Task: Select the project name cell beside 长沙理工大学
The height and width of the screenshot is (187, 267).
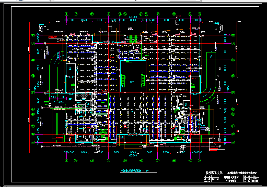Action: (x=242, y=173)
